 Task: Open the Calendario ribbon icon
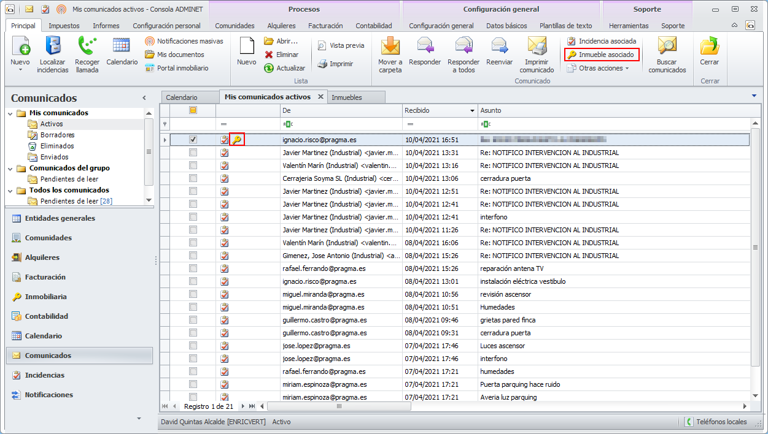pyautogui.click(x=122, y=46)
